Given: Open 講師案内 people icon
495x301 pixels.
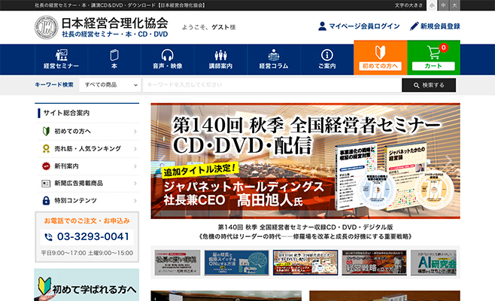Looking at the screenshot, I should [x=220, y=55].
